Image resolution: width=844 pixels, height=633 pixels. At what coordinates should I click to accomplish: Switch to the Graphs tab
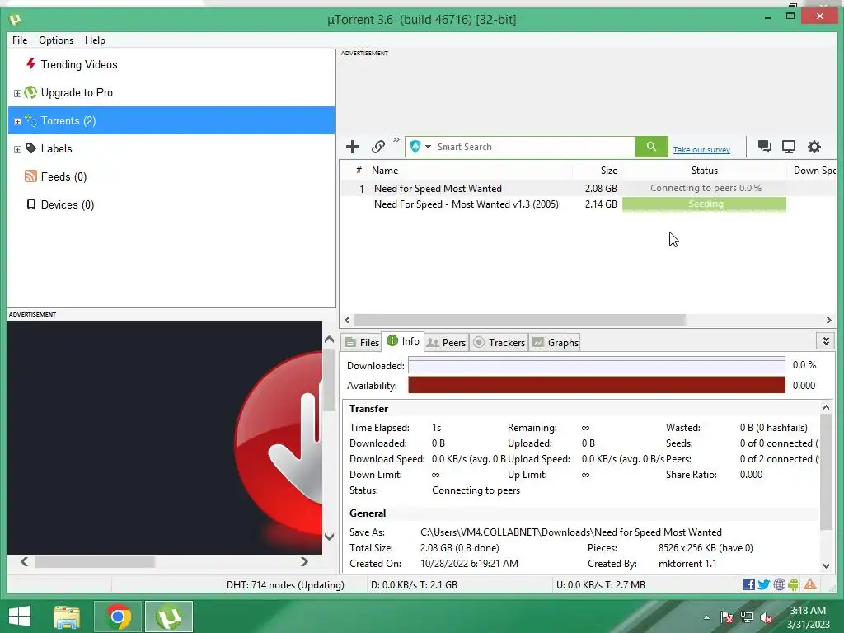[x=555, y=342]
